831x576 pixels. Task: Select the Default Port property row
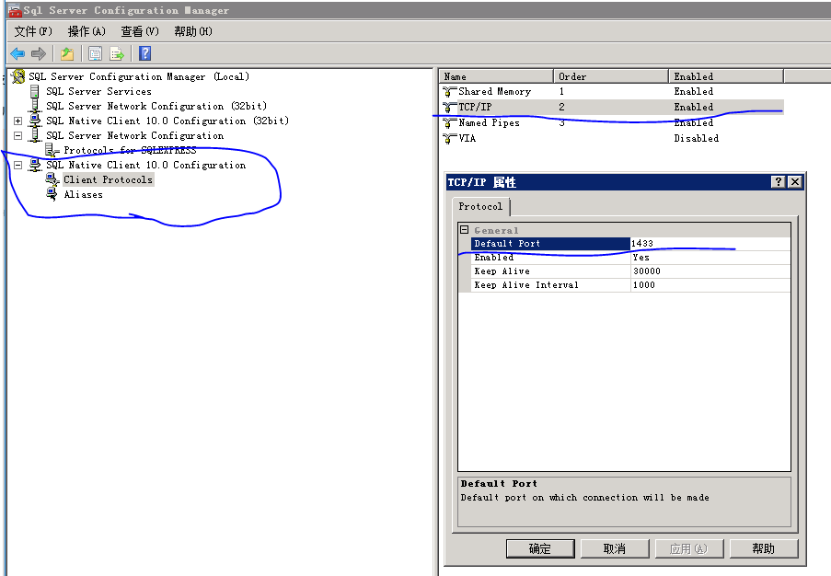click(630, 243)
